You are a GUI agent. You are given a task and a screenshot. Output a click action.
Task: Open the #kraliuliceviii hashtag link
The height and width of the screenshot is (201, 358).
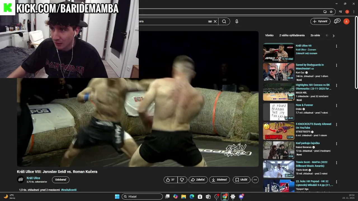pyautogui.click(x=69, y=190)
